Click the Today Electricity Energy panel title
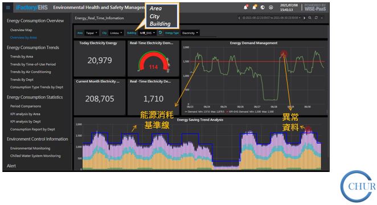 coord(98,43)
